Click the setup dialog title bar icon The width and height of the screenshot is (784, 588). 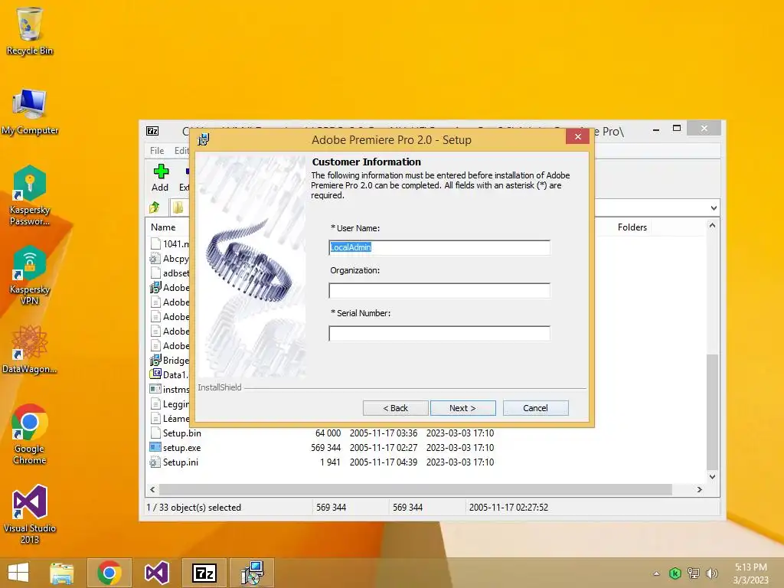204,139
